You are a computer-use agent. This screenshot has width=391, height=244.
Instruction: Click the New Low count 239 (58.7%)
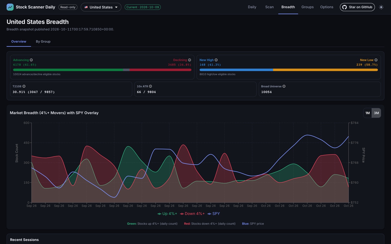tap(367, 65)
